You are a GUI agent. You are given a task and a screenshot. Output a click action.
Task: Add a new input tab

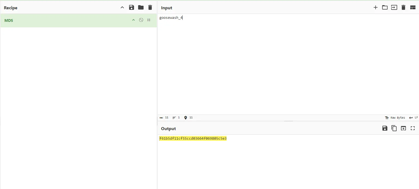pyautogui.click(x=376, y=8)
